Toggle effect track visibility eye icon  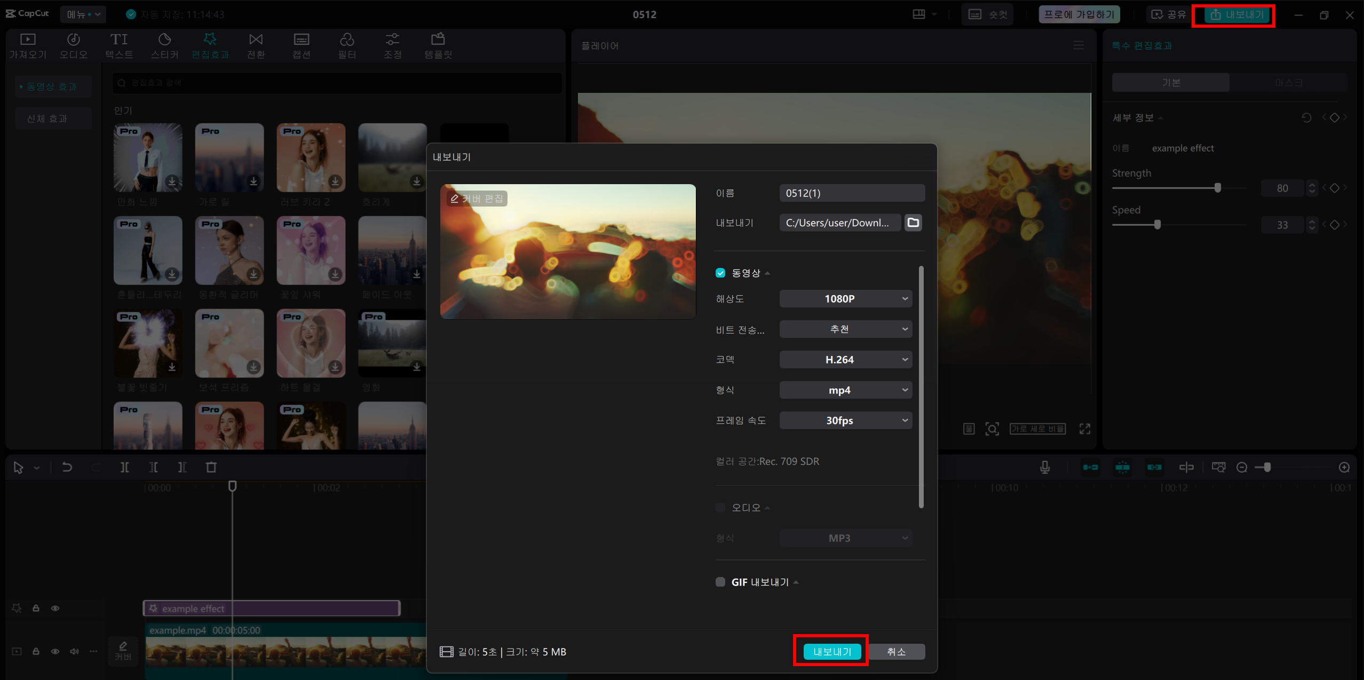coord(55,608)
